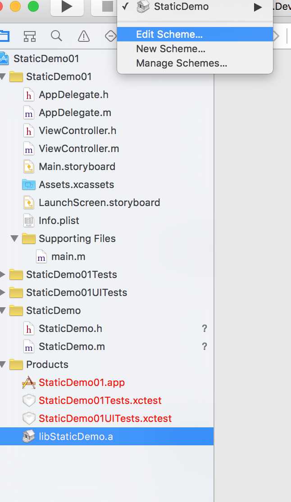The height and width of the screenshot is (502, 291).
Task: Open StaticDemo.h header file
Action: [70, 328]
